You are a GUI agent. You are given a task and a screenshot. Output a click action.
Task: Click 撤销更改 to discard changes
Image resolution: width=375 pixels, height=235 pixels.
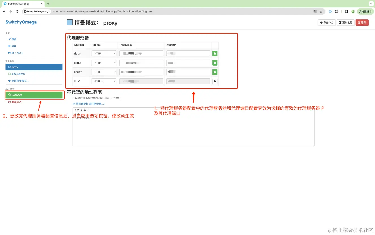pyautogui.click(x=15, y=102)
